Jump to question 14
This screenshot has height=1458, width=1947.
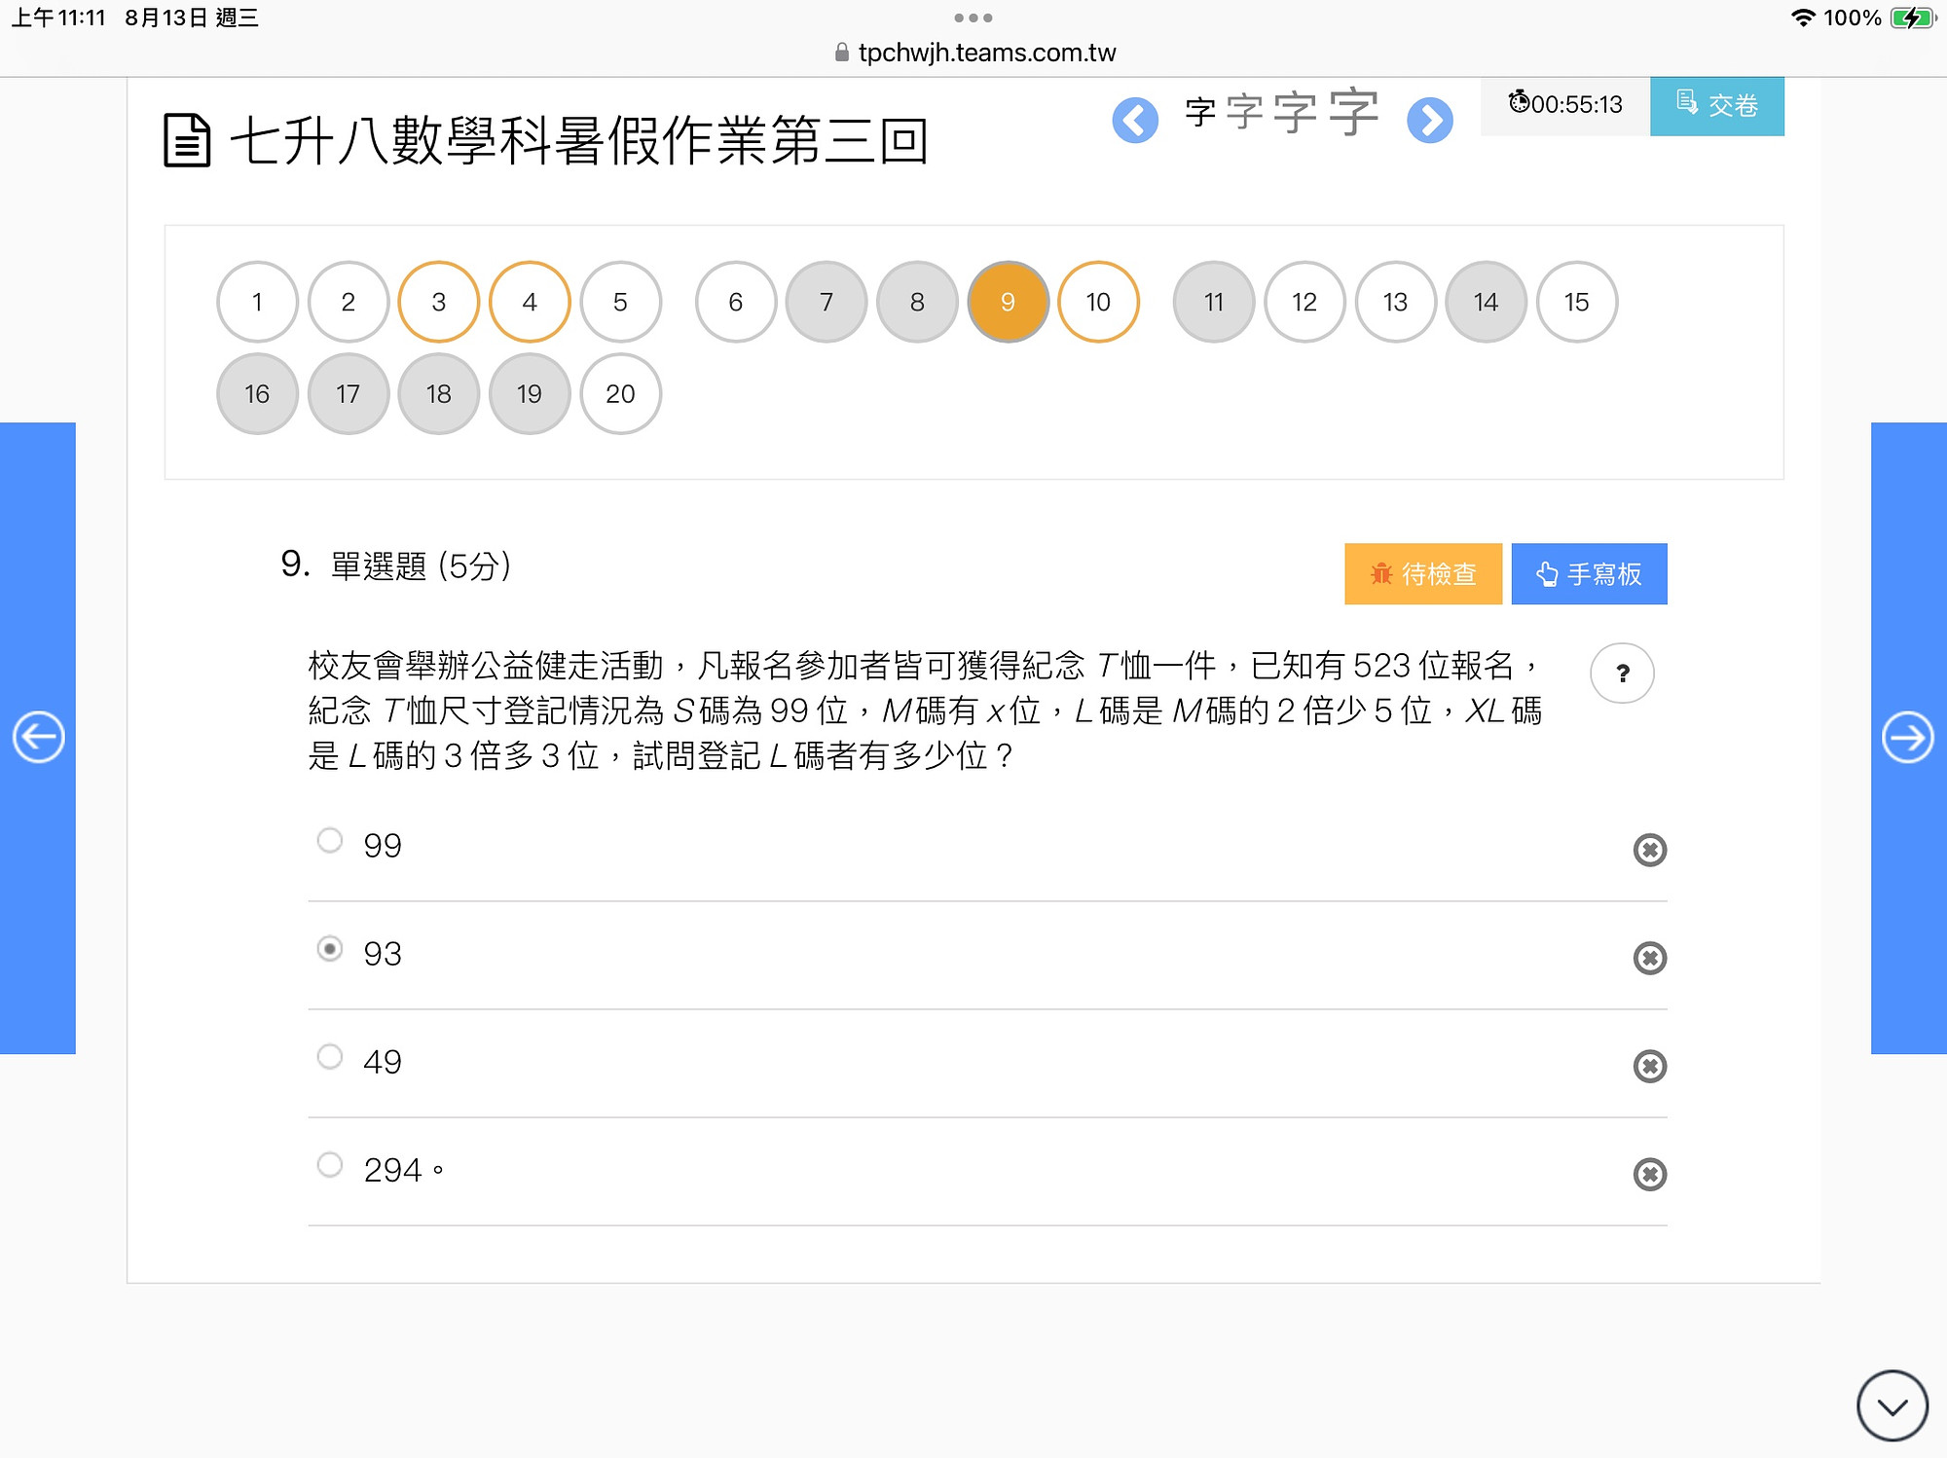[x=1486, y=302]
